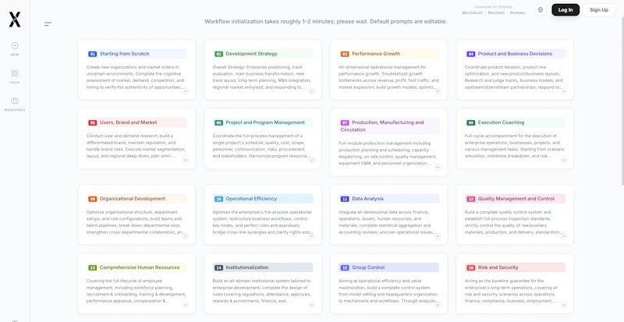The image size is (624, 322).
Task: Open the language globe icon
Action: (540, 10)
